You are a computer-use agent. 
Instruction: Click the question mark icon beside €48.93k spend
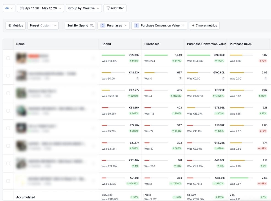point(138,78)
